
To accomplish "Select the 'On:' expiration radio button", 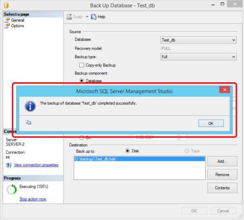I will tap(82, 138).
